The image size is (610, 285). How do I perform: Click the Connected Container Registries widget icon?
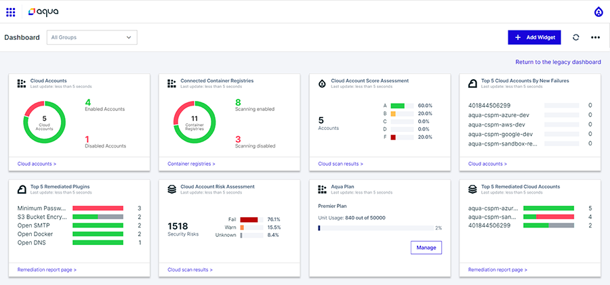pos(171,83)
